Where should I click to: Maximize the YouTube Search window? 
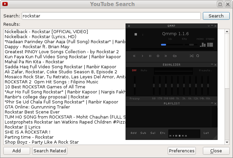(x=220, y=4)
